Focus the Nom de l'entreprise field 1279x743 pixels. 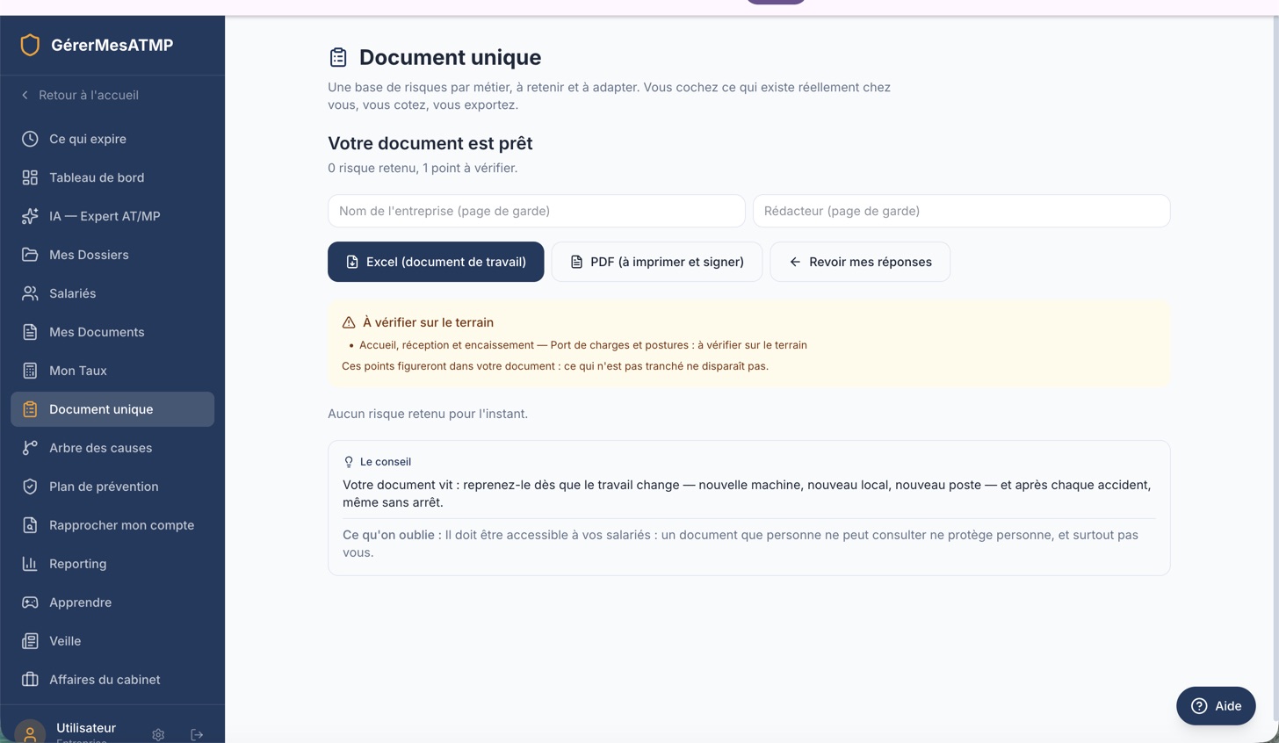pos(536,211)
